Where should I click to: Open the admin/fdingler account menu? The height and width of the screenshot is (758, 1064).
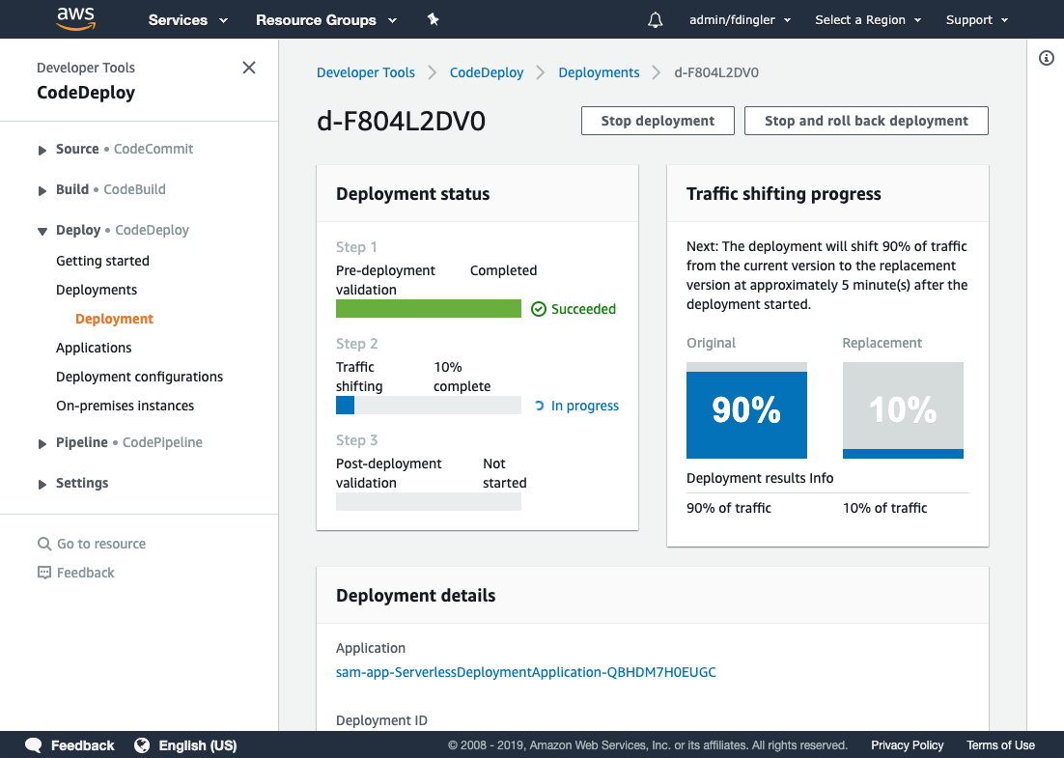741,19
